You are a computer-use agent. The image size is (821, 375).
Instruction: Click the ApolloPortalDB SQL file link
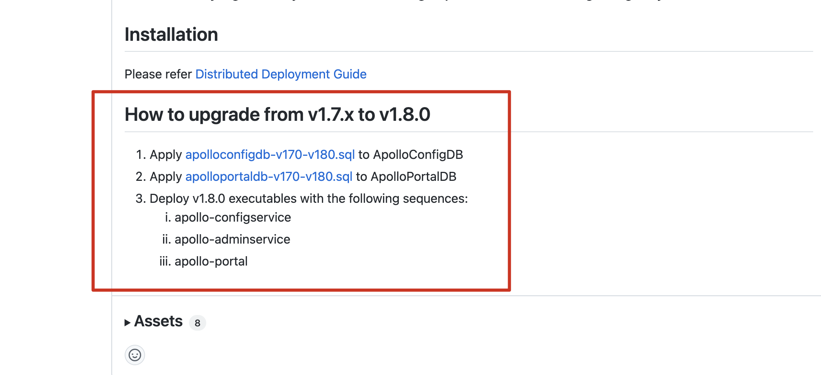[269, 177]
